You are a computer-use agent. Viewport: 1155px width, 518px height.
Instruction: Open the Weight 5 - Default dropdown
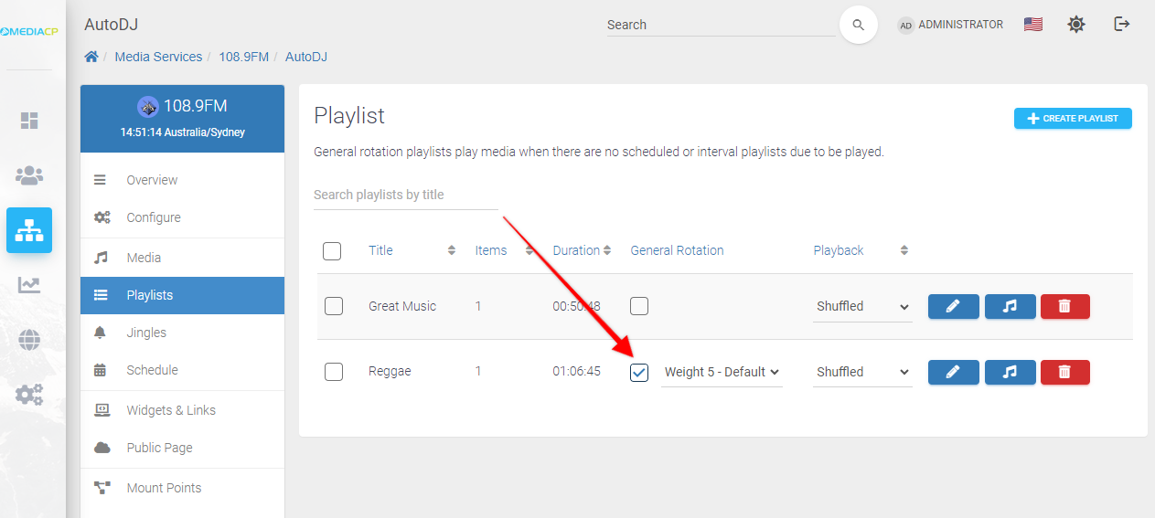pos(722,372)
